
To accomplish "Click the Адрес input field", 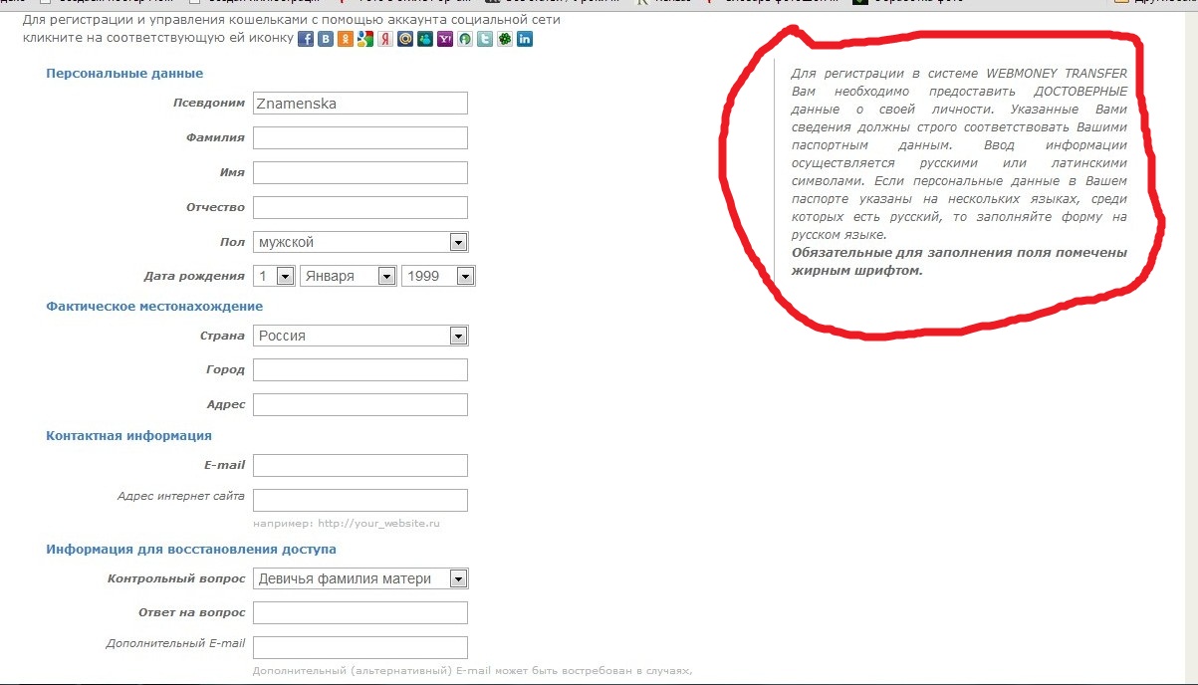I will point(360,404).
